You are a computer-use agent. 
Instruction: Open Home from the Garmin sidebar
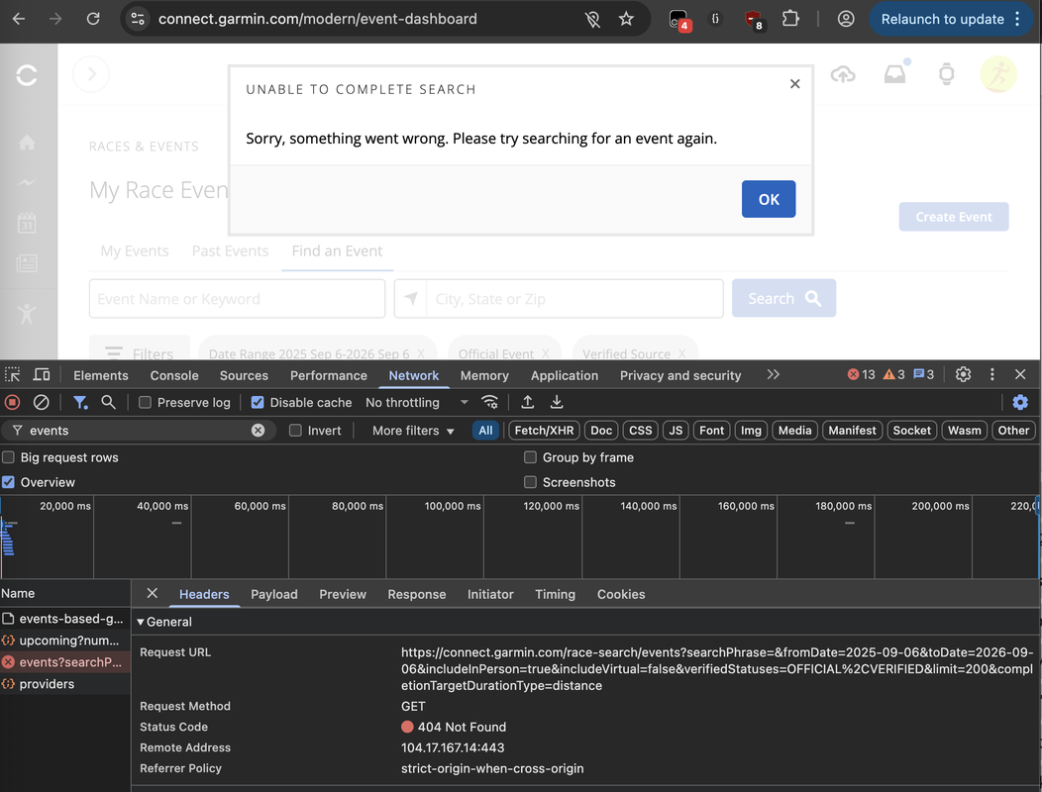(27, 143)
